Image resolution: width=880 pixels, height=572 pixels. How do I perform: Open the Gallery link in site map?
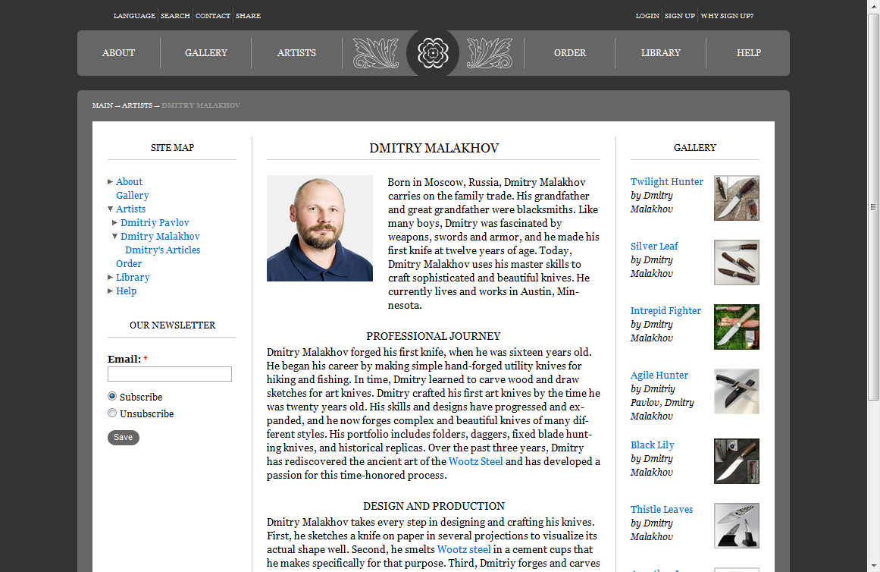tap(133, 195)
